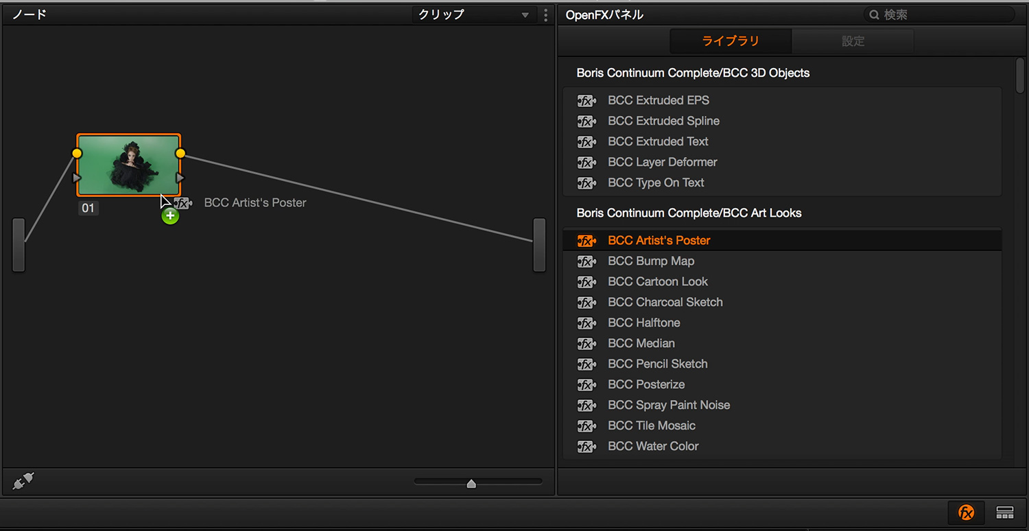Switch to the ライブラリ tab

click(x=730, y=41)
